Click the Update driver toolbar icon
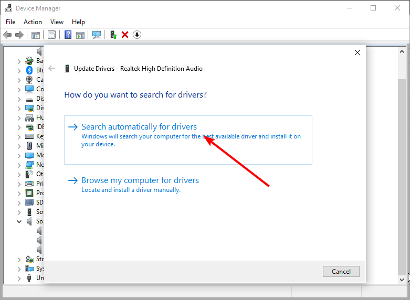Viewport: 410px width, 300px height. pyautogui.click(x=113, y=35)
